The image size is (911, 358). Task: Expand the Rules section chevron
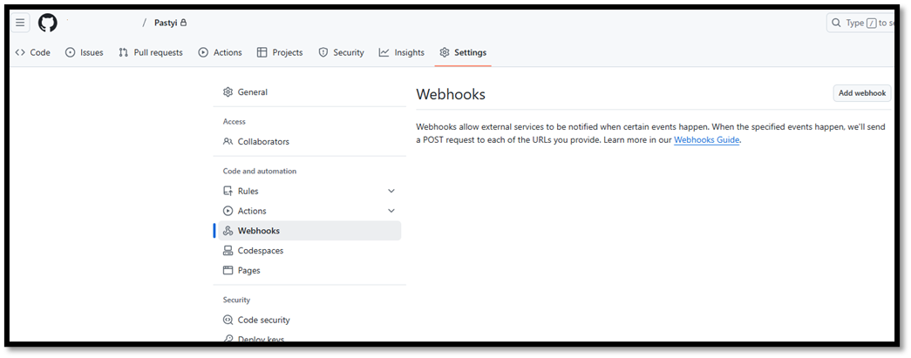pyautogui.click(x=391, y=191)
